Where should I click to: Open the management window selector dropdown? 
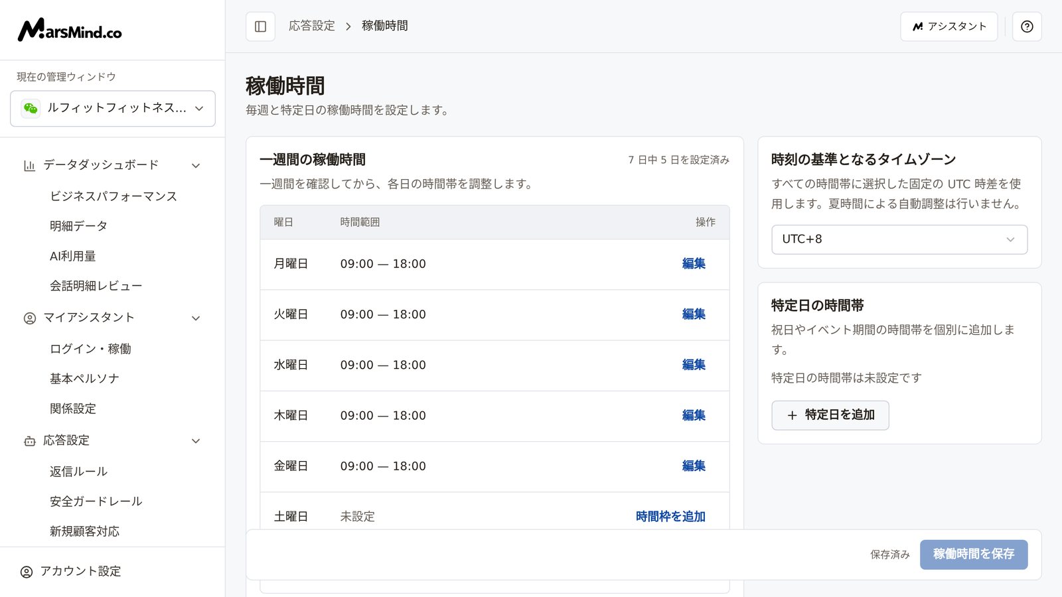pos(113,108)
